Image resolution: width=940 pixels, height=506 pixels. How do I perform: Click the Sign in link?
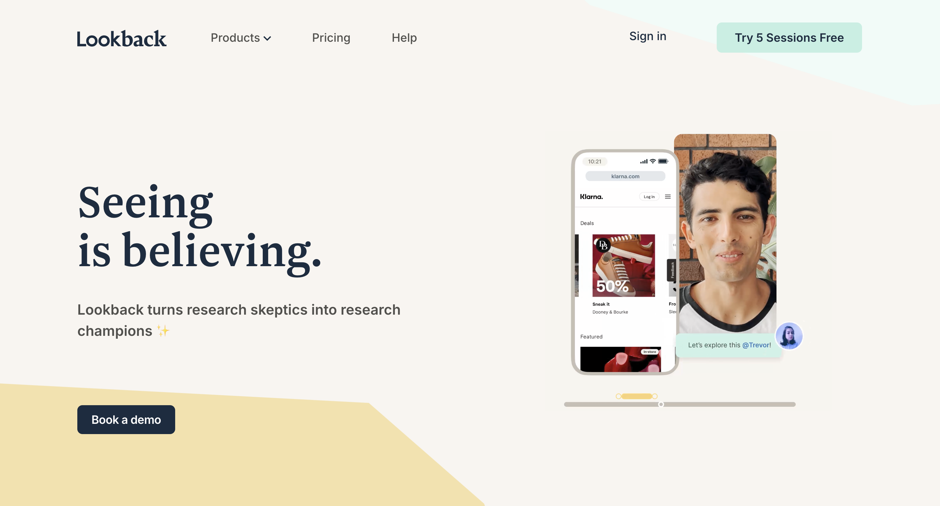[x=647, y=36]
